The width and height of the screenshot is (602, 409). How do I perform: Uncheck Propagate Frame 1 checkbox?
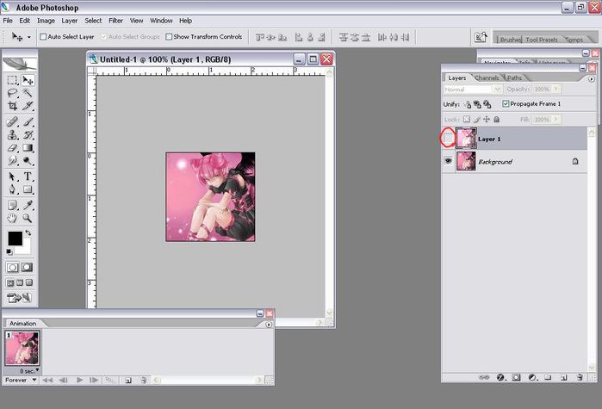click(506, 104)
